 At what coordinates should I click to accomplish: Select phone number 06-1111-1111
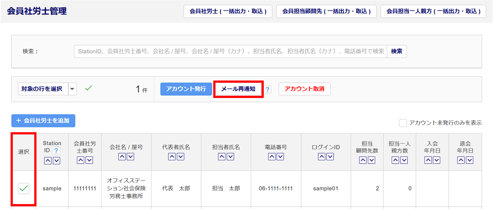tap(276, 189)
